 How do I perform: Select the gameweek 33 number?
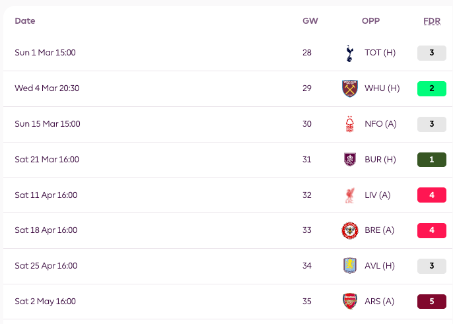tap(307, 231)
